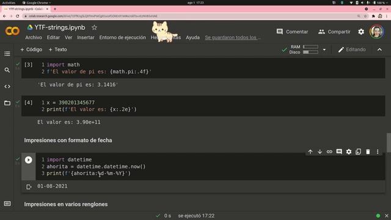Image resolution: width=391 pixels, height=220 pixels.
Task: Mirror cell in tab icon
Action: coord(359,152)
